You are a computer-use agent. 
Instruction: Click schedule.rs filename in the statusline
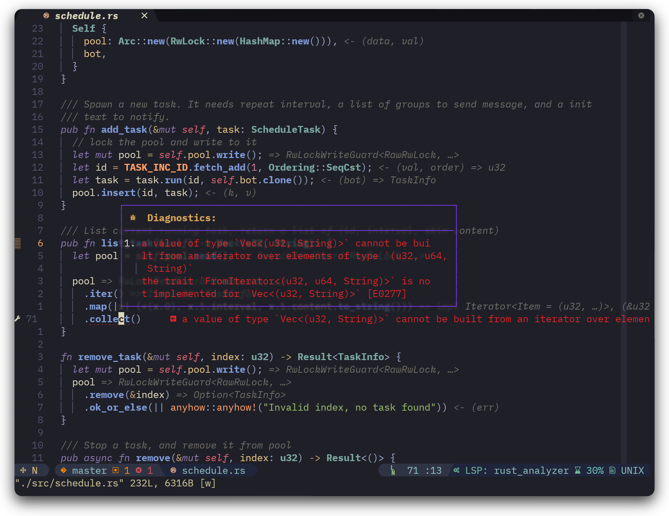213,471
